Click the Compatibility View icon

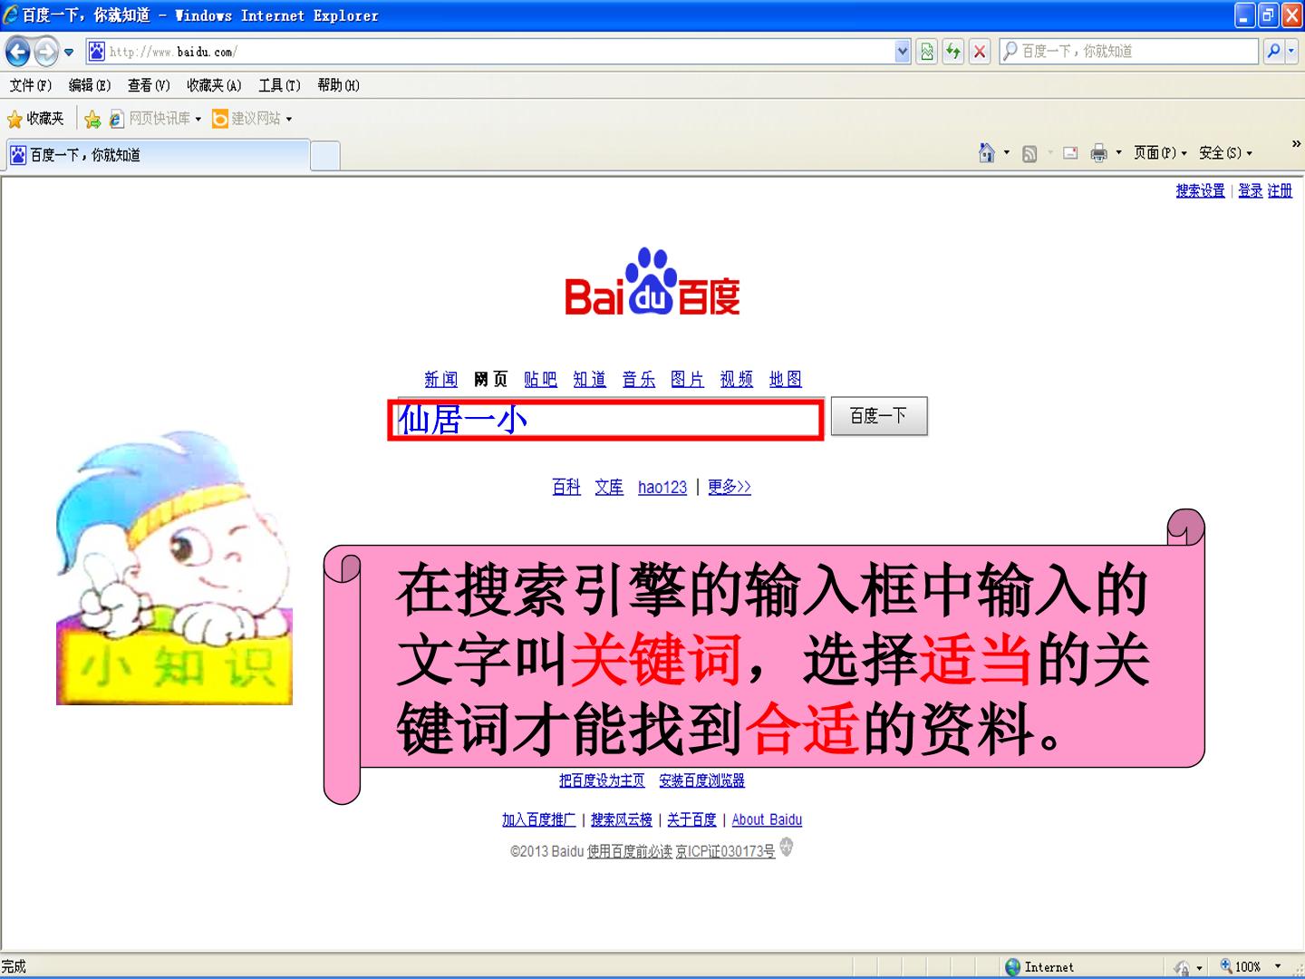pyautogui.click(x=926, y=52)
